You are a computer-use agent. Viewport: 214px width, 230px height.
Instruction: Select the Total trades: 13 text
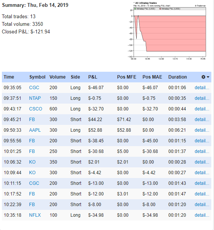(19, 16)
